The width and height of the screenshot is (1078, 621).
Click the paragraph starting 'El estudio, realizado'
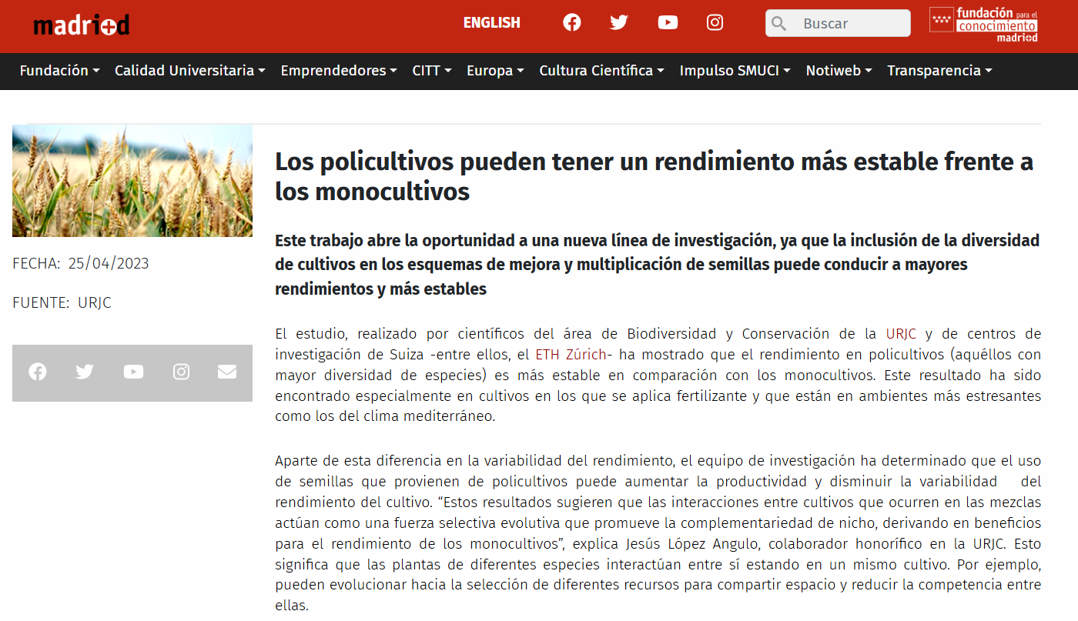coord(658,376)
